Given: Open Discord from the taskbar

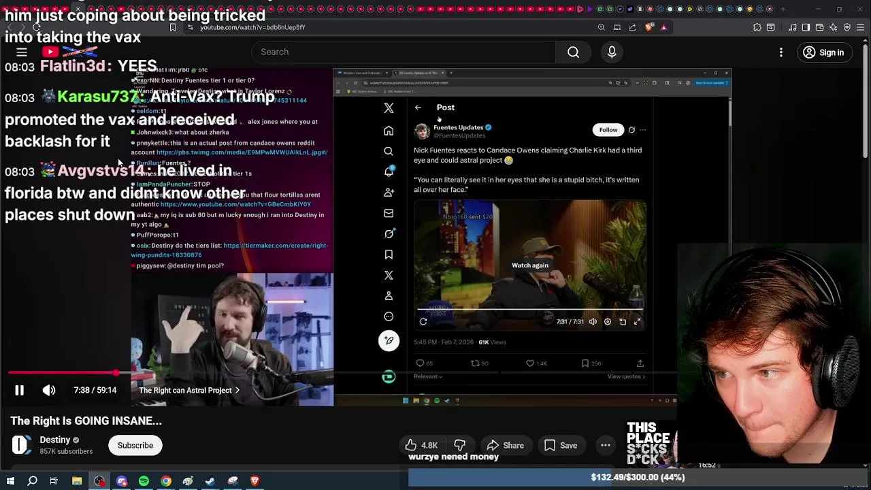Looking at the screenshot, I should 122,481.
